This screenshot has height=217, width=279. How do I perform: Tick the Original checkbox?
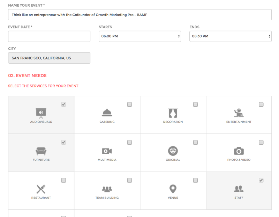(x=195, y=142)
